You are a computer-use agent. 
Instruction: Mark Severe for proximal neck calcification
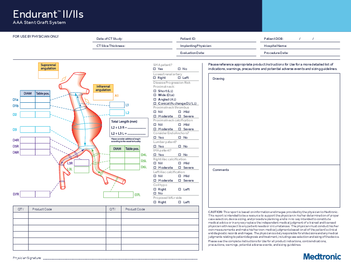click(179, 129)
